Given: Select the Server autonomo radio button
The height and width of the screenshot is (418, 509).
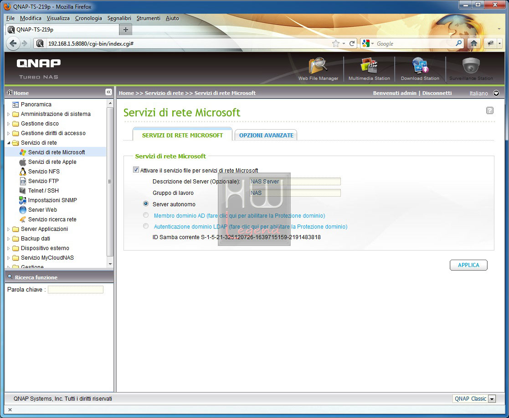Looking at the screenshot, I should 146,204.
